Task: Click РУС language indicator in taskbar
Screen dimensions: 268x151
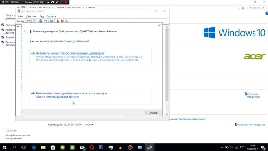Action: tap(242, 147)
